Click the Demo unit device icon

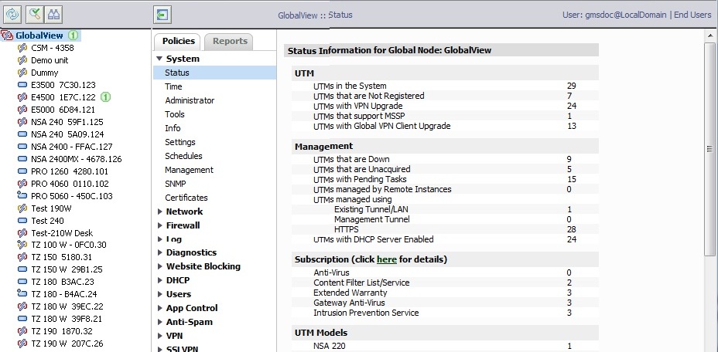(x=22, y=60)
